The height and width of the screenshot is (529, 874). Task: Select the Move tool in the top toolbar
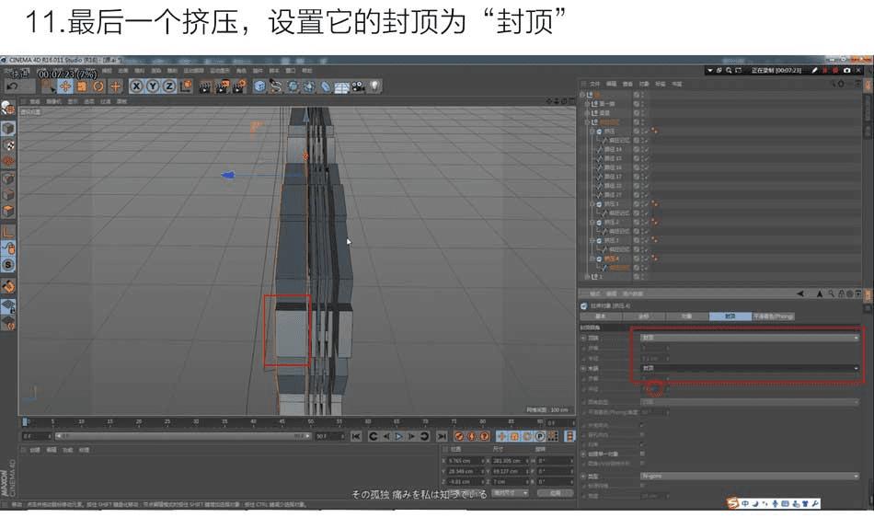(x=65, y=86)
